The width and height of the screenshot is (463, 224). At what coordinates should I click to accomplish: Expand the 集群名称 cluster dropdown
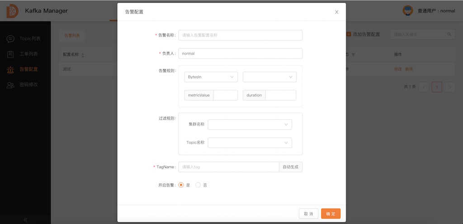(250, 124)
